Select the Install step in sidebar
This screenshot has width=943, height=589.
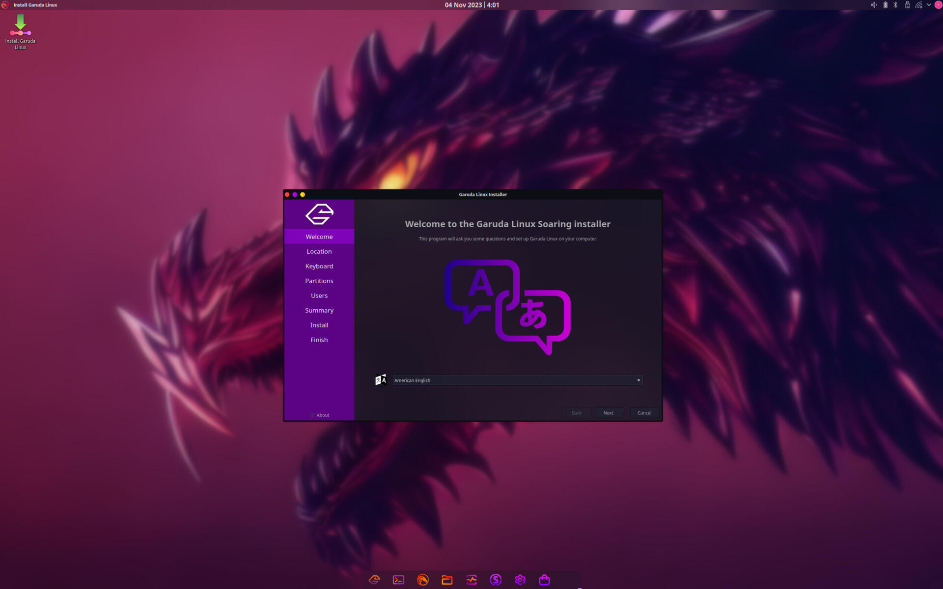tap(319, 325)
